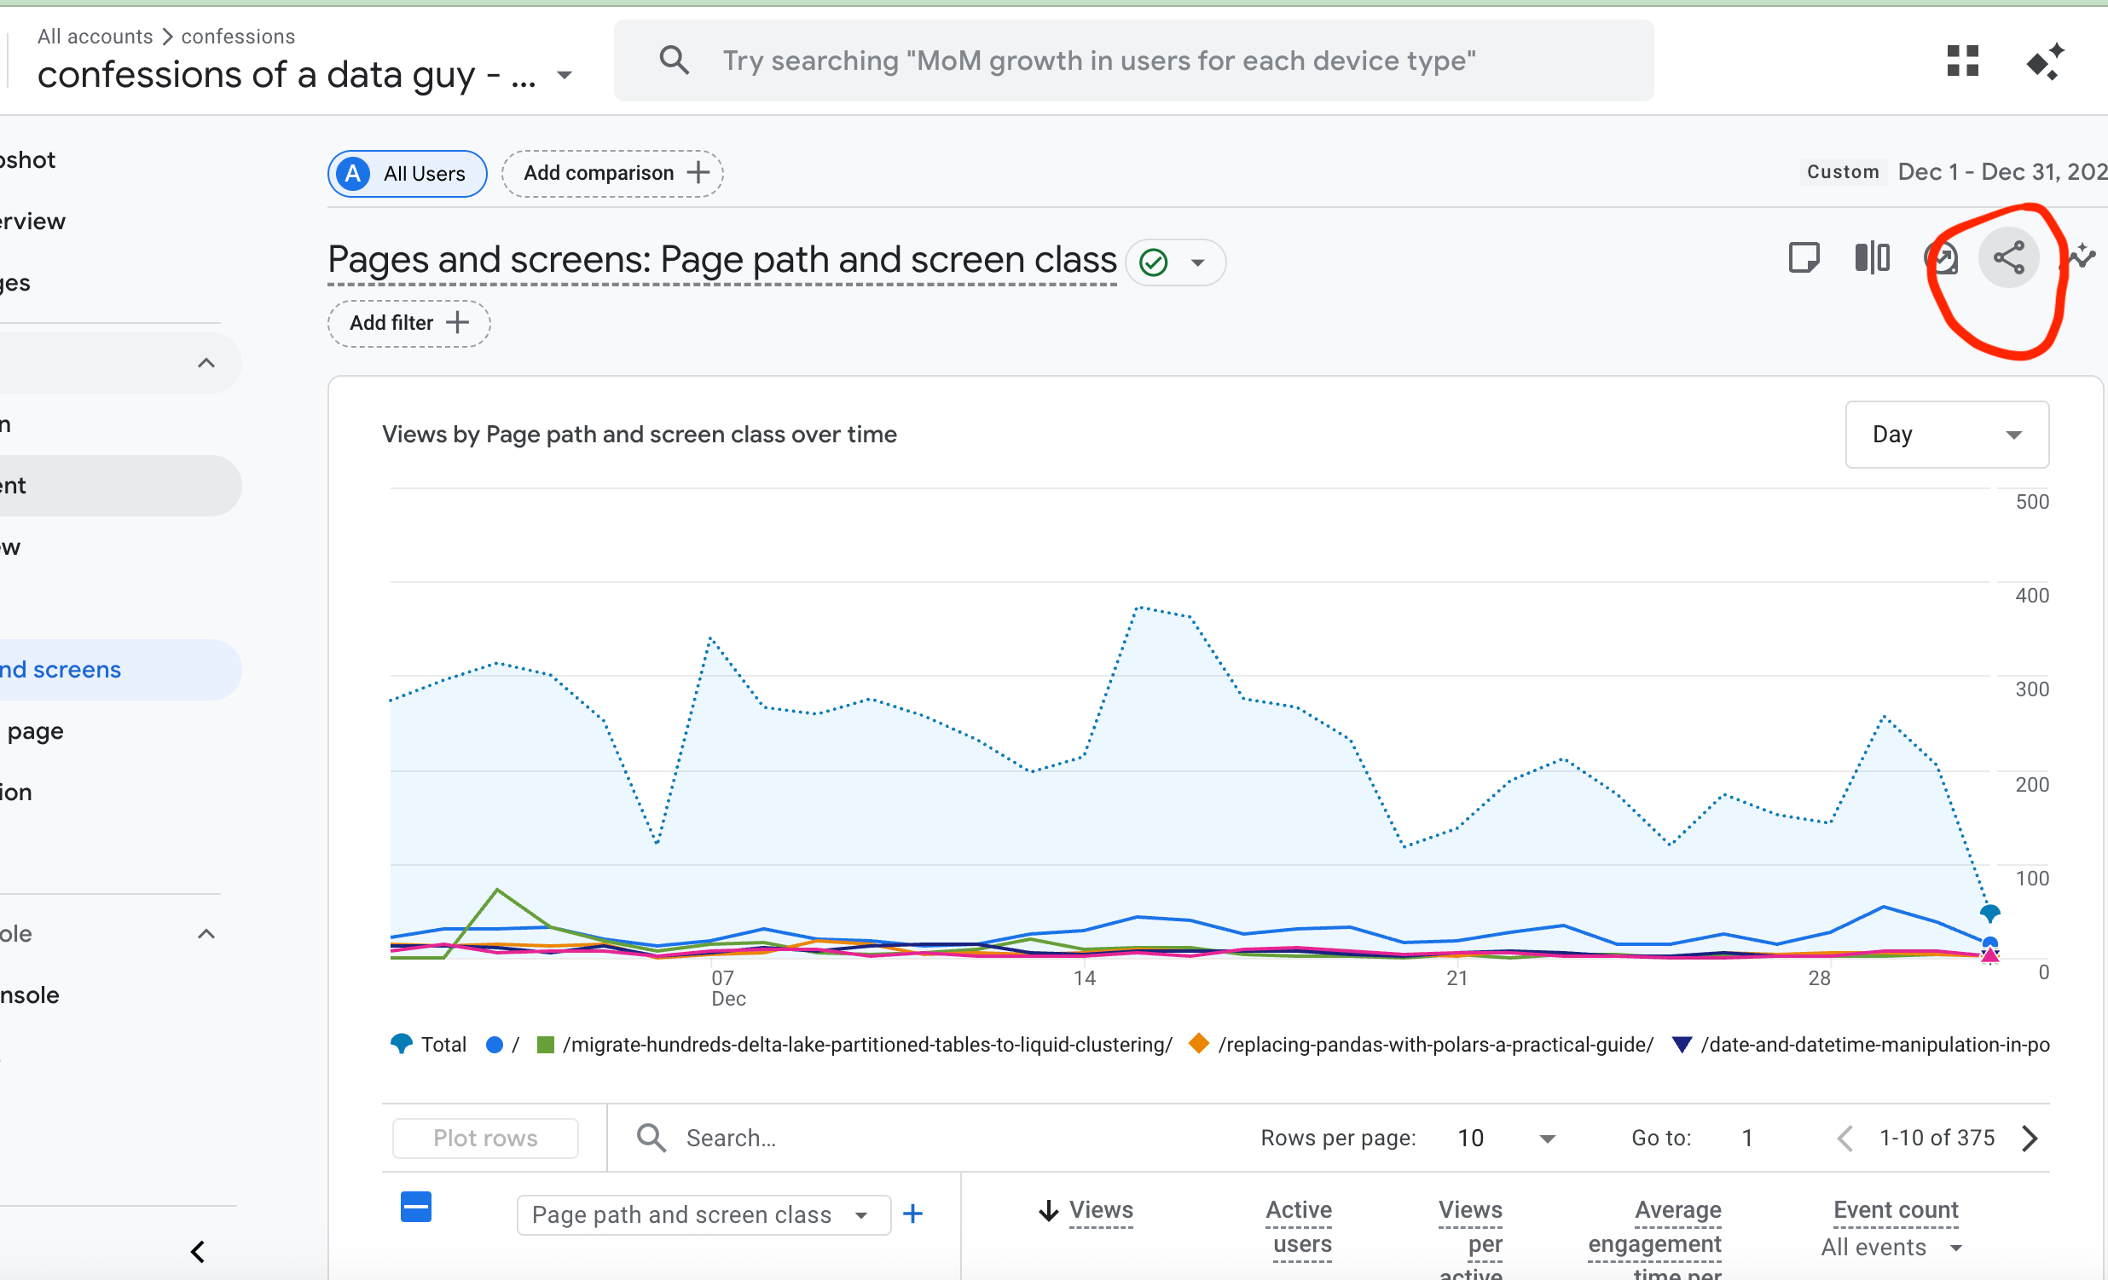The height and width of the screenshot is (1280, 2108).
Task: Click the edit comparisons columns icon
Action: [1873, 257]
